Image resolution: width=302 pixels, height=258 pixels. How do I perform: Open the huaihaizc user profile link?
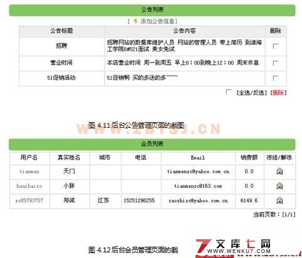[29, 186]
